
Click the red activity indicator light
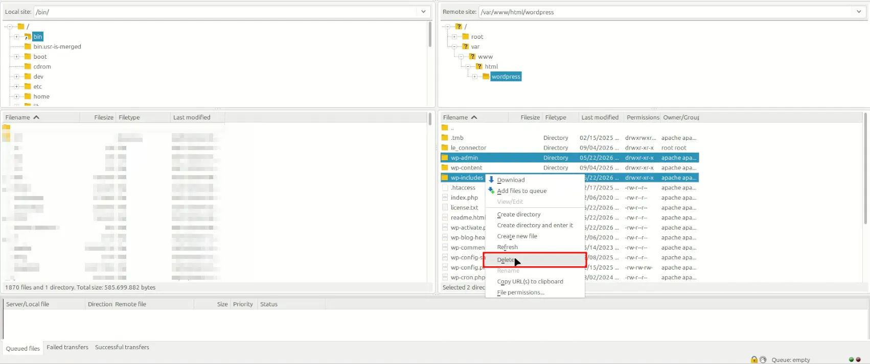click(858, 359)
